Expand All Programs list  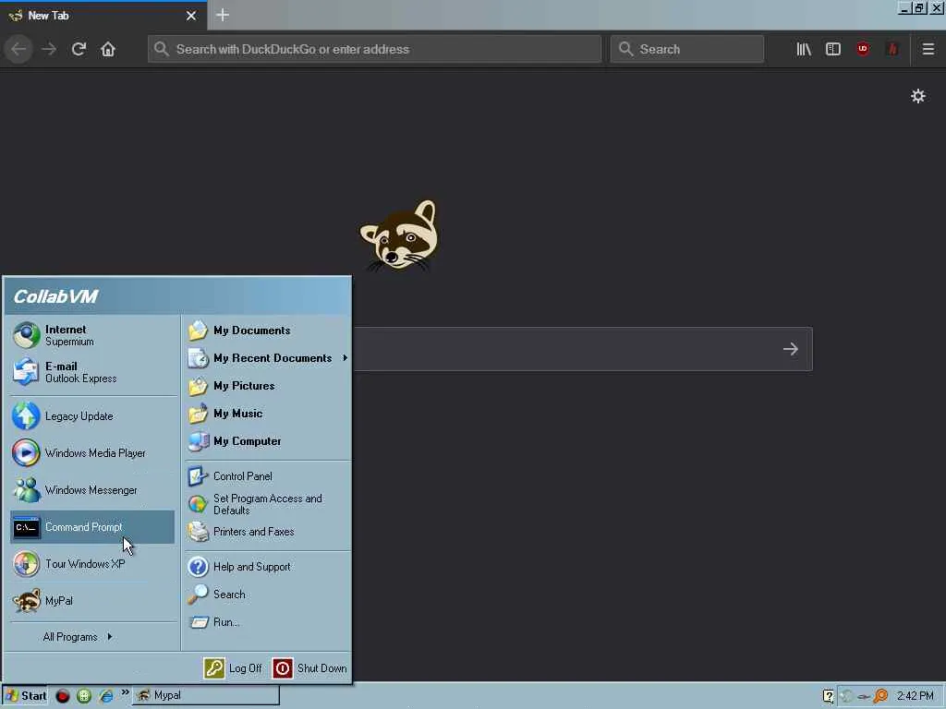pos(78,637)
